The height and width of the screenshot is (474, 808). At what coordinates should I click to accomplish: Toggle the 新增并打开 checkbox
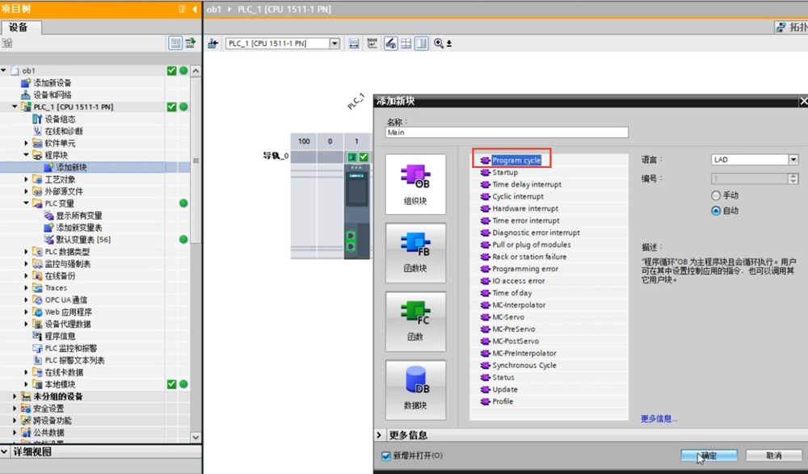(386, 456)
